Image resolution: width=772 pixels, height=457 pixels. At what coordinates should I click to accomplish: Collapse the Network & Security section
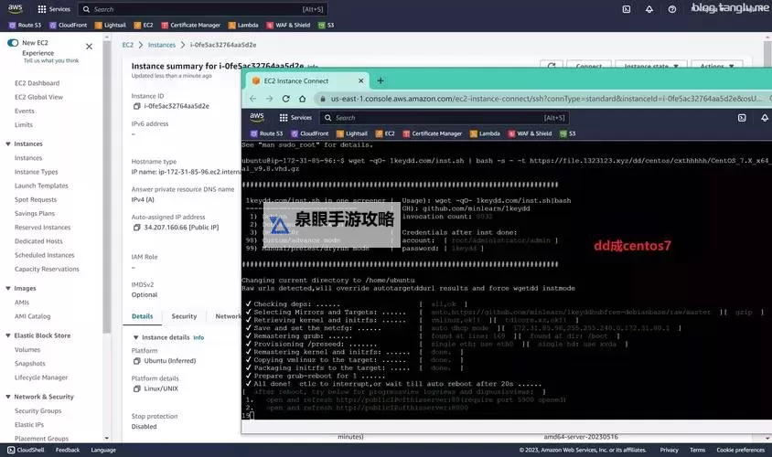[8, 397]
